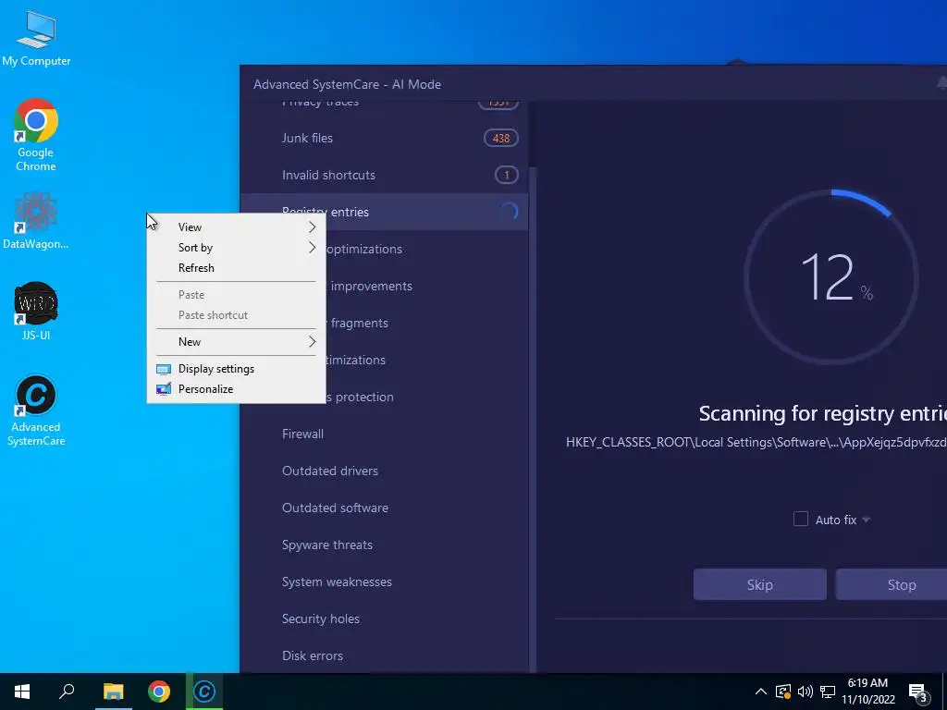Image resolution: width=947 pixels, height=710 pixels.
Task: Select the Junk files scan item
Action: click(384, 139)
